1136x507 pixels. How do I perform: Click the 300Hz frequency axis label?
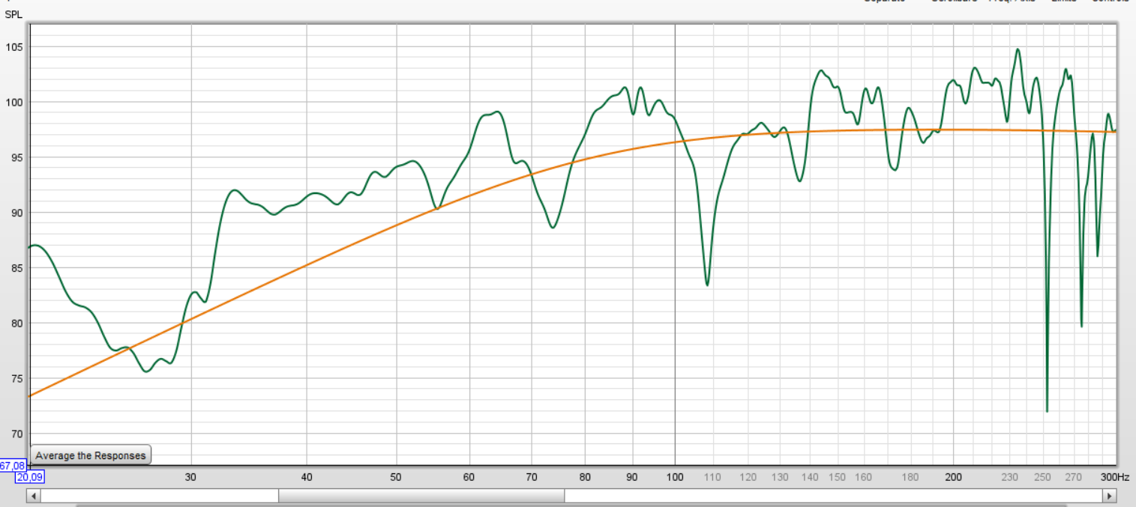point(1115,477)
